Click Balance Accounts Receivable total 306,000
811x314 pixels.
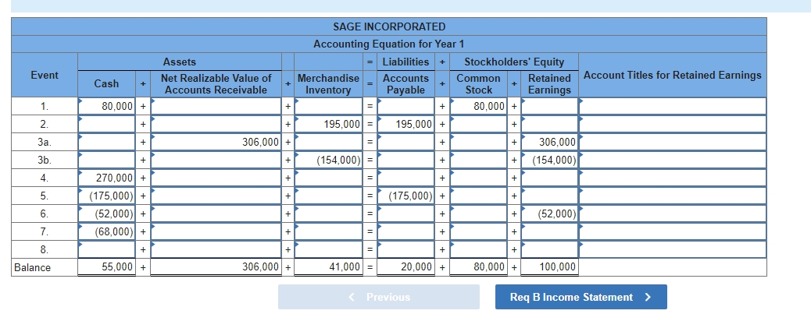216,267
